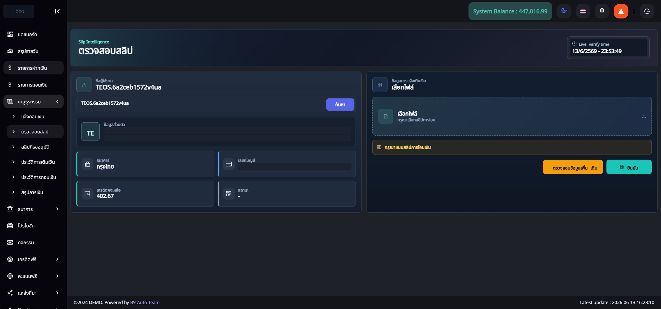
Task: Click QR icon in สถานะ card
Action: (229, 194)
